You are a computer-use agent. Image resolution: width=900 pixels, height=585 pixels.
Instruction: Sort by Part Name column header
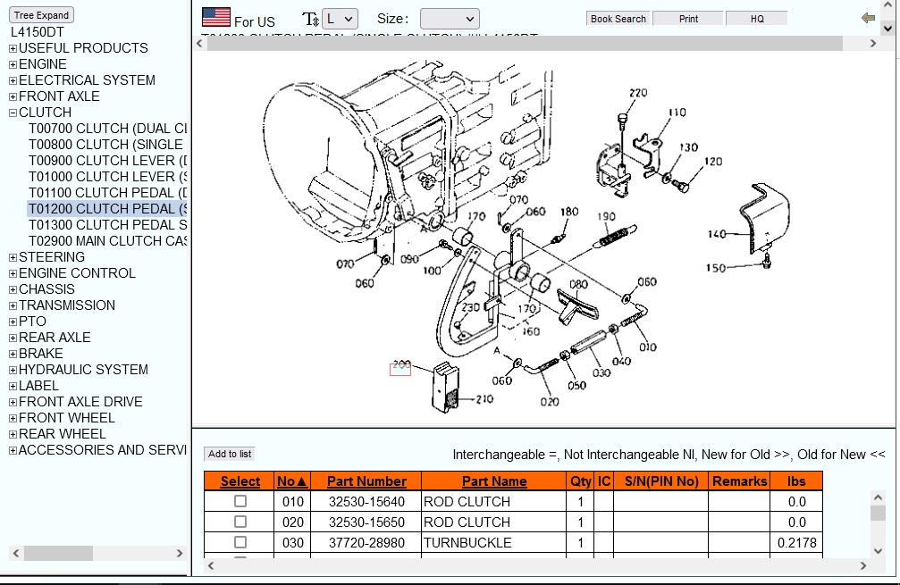(494, 481)
